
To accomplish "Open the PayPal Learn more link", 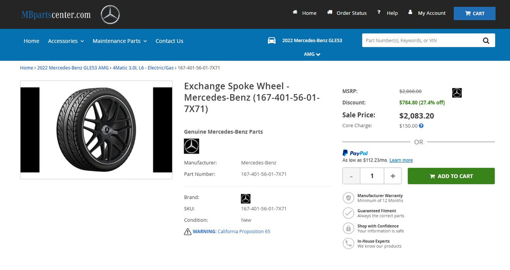I will (401, 160).
